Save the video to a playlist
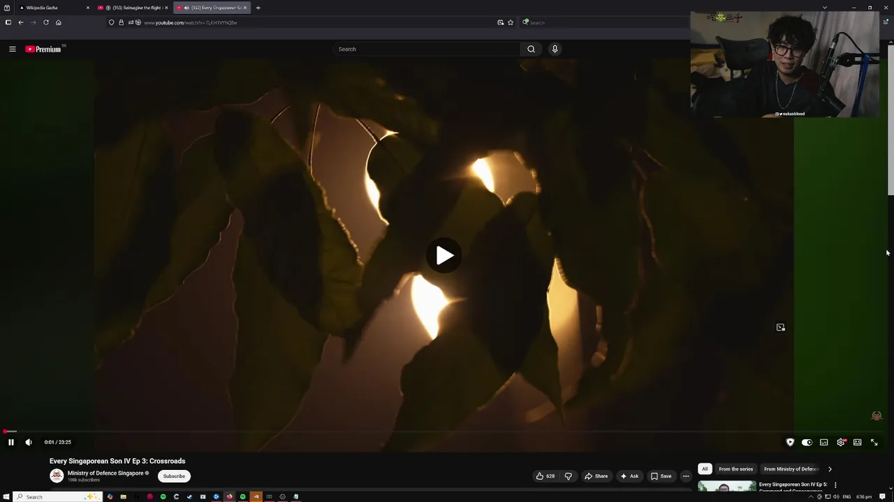 [661, 476]
